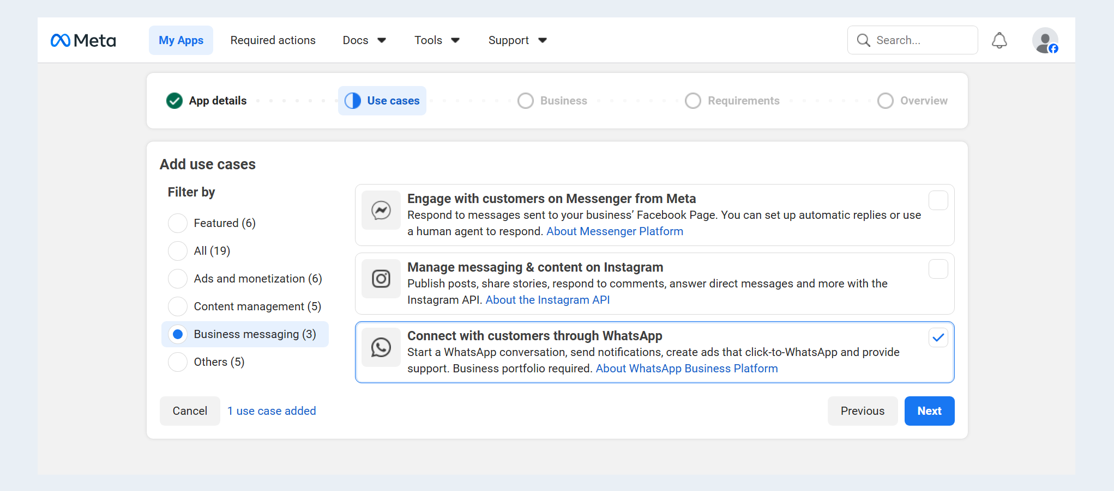Click 'Manage messaging & content on Instagram' title

(535, 267)
